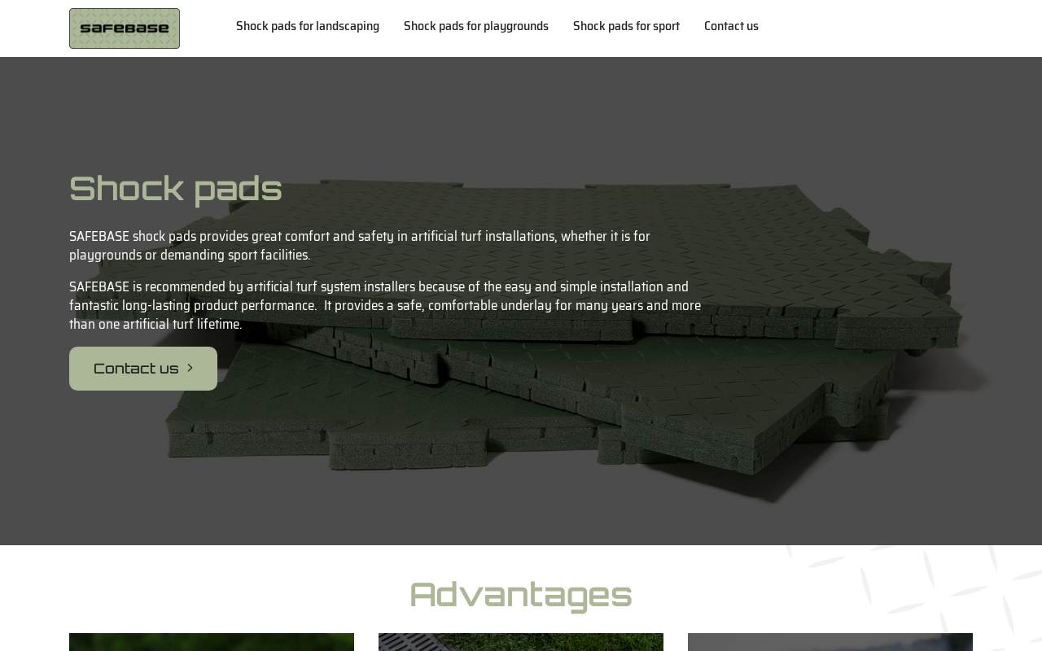Image resolution: width=1042 pixels, height=651 pixels.
Task: Click the Shock pads hero heading
Action: click(176, 188)
